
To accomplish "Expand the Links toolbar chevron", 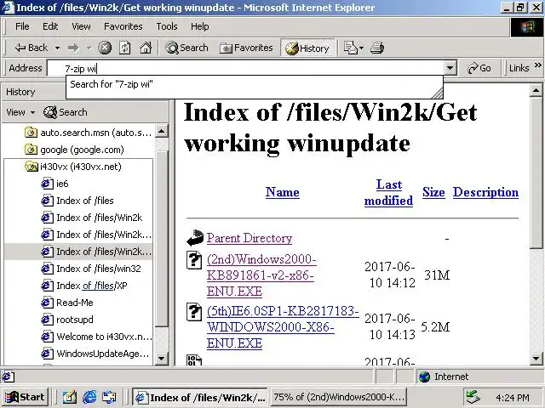I will point(538,65).
